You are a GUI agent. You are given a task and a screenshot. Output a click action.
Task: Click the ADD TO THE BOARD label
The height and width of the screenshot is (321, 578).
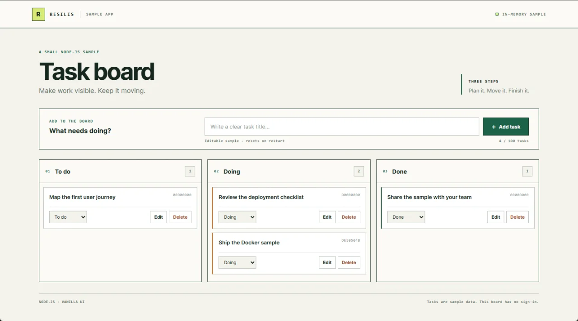(x=71, y=121)
